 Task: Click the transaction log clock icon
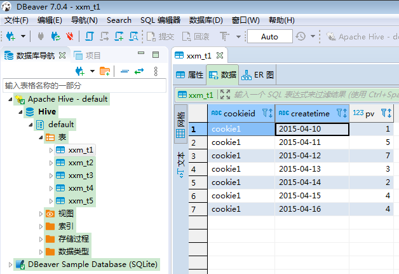click(301, 36)
